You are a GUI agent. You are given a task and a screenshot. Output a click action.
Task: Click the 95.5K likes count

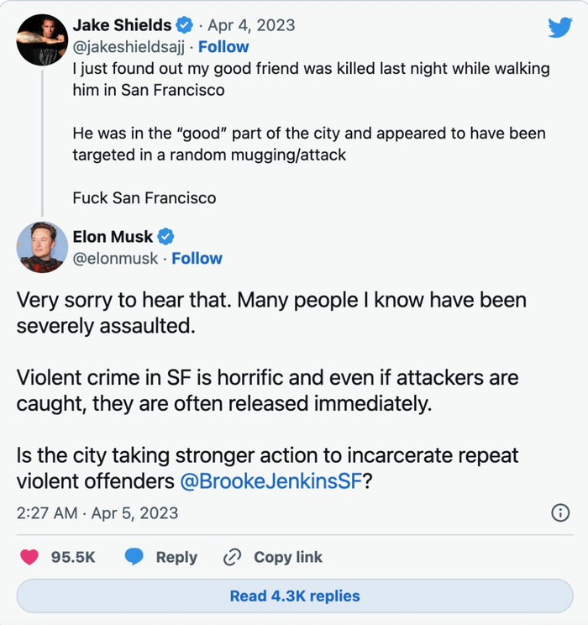pyautogui.click(x=73, y=557)
